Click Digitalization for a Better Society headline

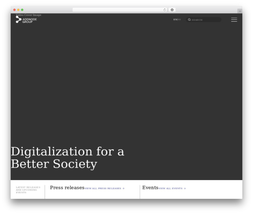[x=67, y=157]
